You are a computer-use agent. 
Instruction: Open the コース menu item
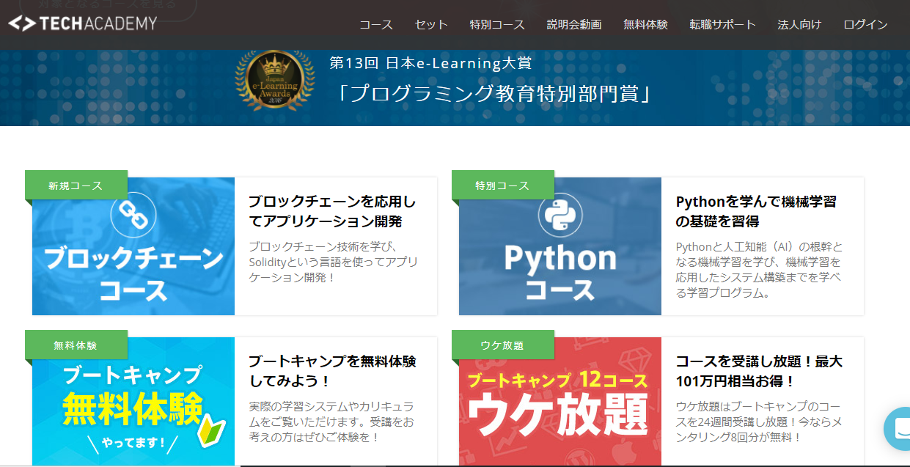[376, 25]
